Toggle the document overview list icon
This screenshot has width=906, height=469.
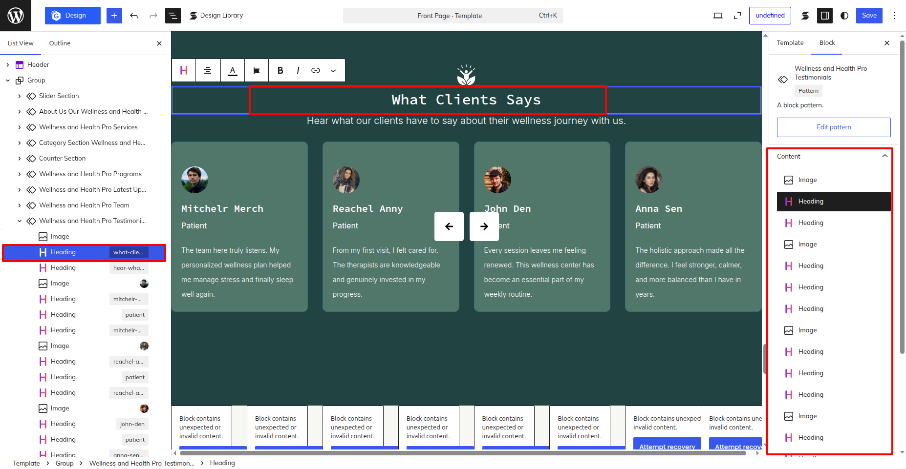pyautogui.click(x=173, y=16)
